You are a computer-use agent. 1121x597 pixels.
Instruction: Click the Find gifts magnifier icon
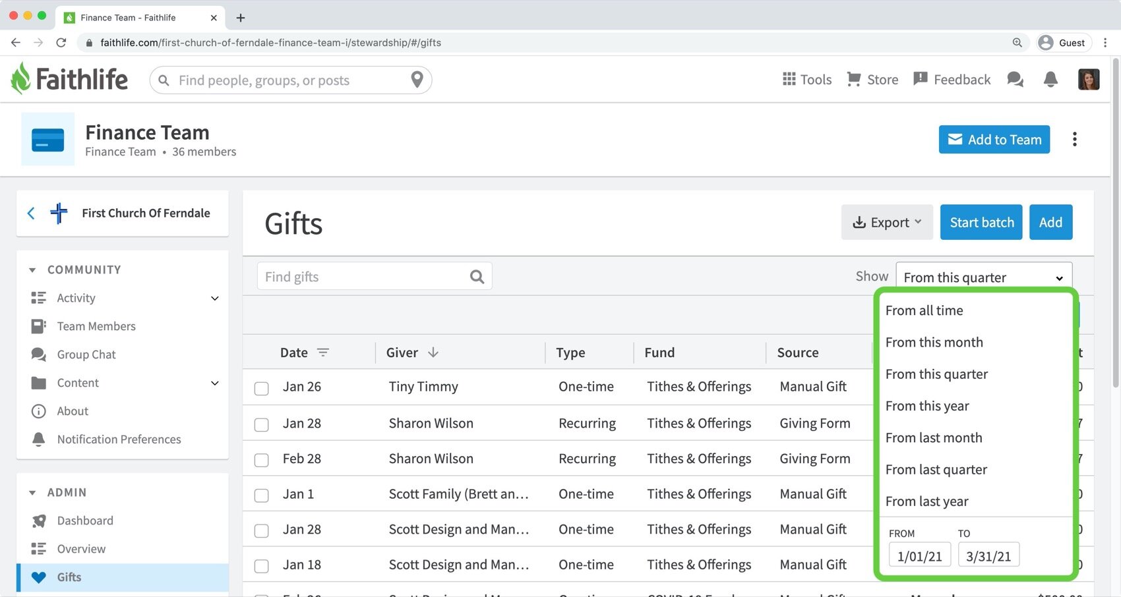[477, 277]
